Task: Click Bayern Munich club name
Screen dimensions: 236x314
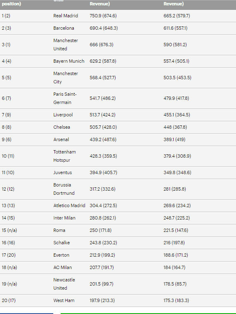Action: pyautogui.click(x=69, y=61)
